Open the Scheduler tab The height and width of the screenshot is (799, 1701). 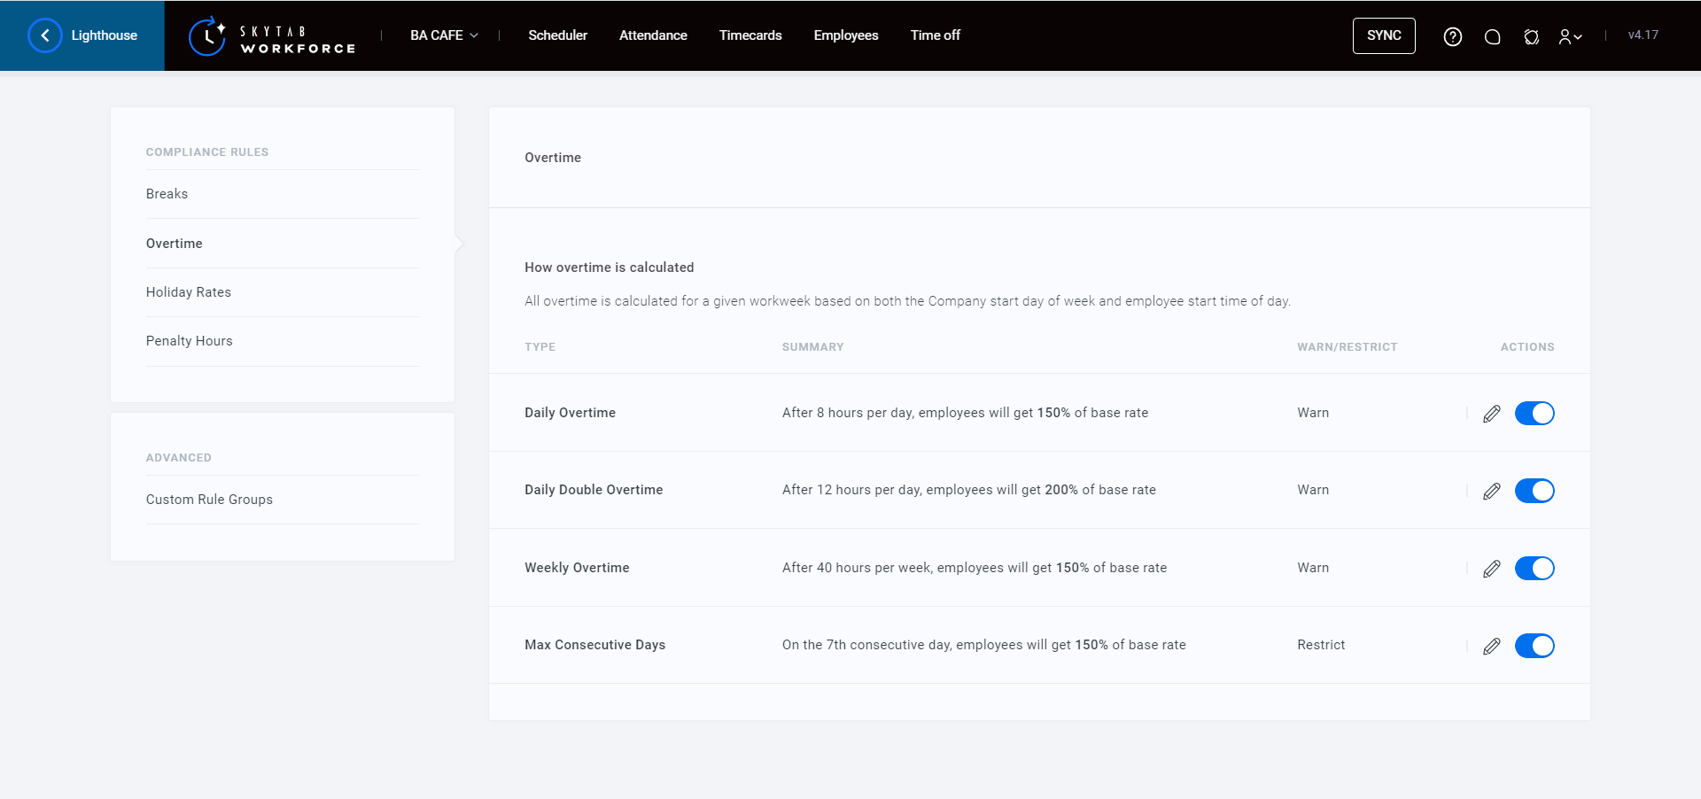pos(557,35)
